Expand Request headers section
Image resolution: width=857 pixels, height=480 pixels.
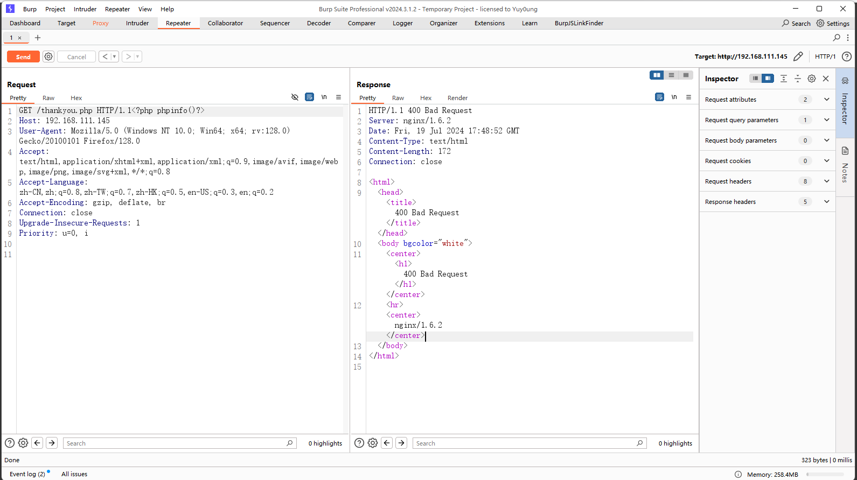[x=826, y=181]
